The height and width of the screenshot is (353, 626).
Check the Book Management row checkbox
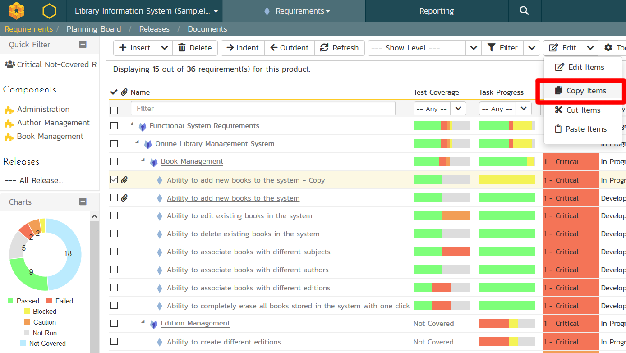tap(114, 161)
